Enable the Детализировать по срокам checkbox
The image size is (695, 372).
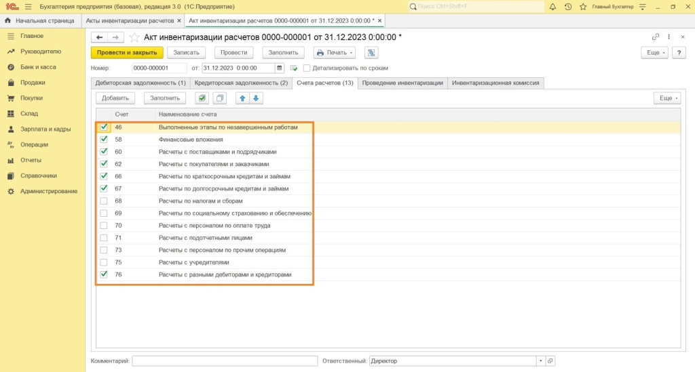(307, 68)
